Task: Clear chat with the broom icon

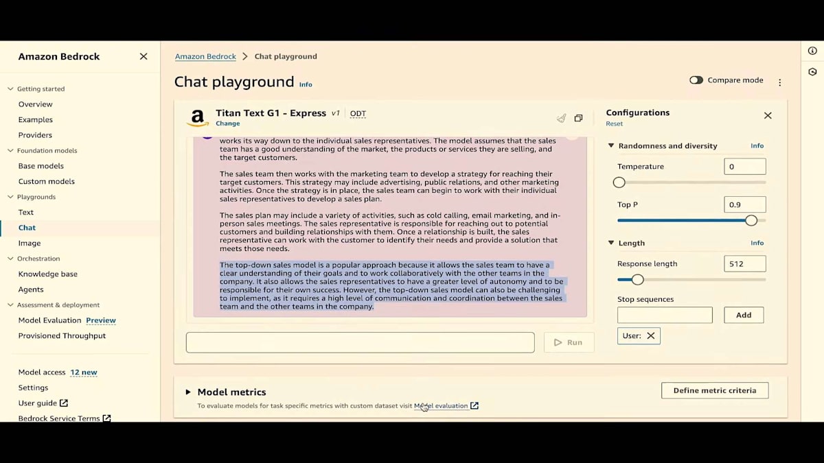Action: pos(561,118)
